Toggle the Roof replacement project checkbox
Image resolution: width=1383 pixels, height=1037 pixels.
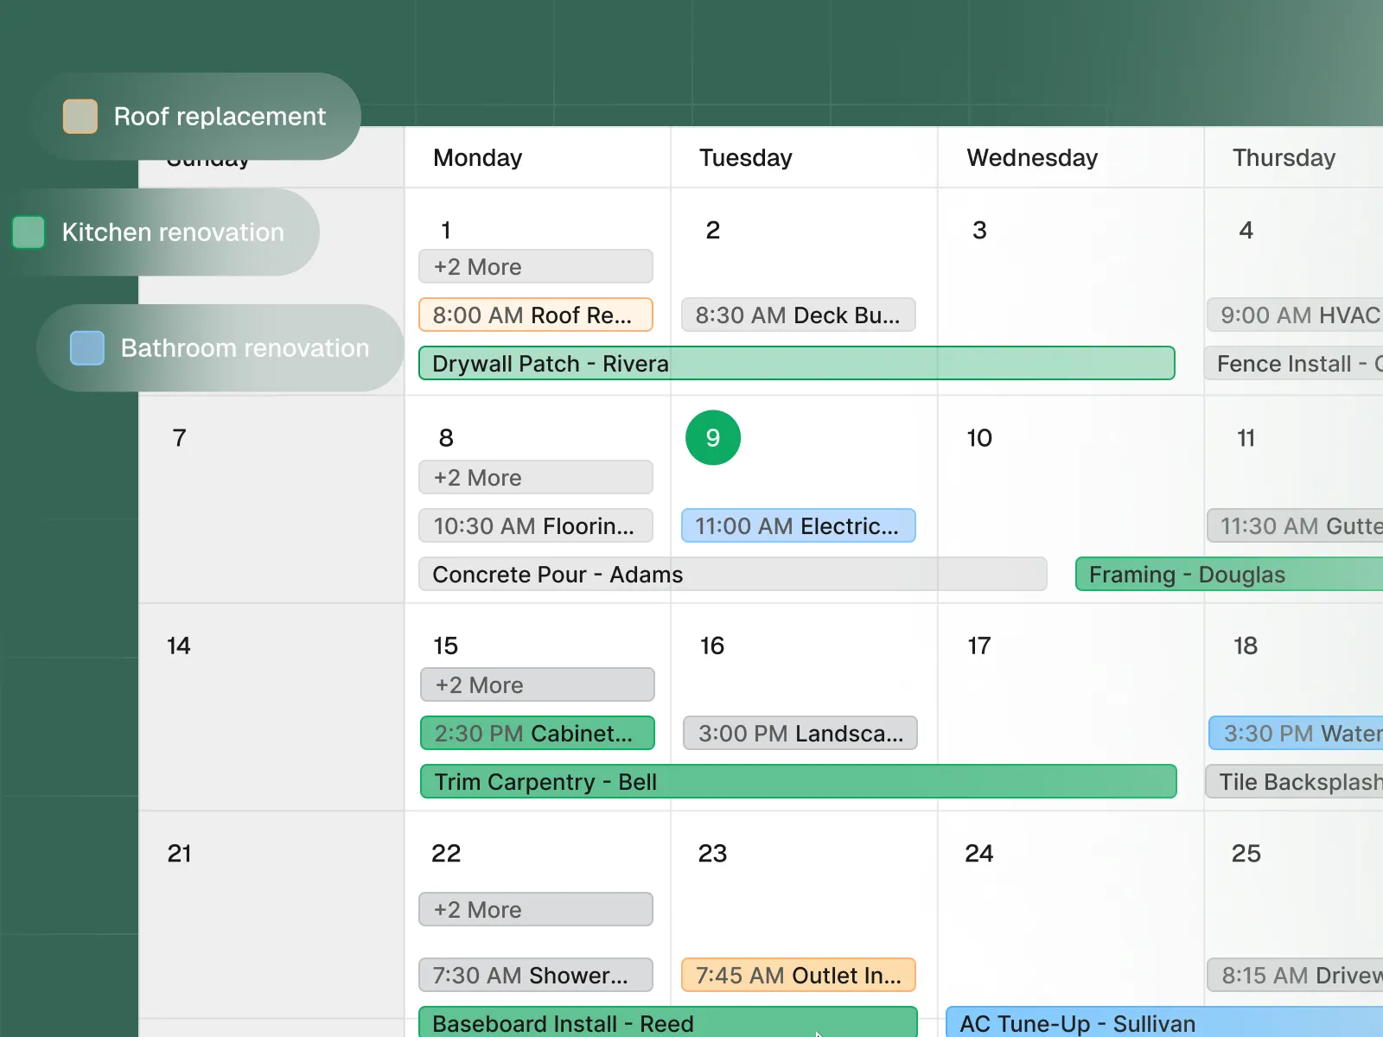79,116
